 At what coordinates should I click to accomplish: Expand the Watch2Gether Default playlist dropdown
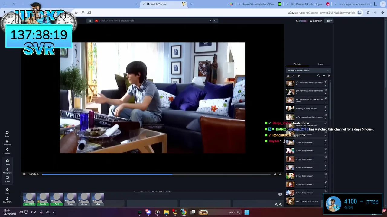click(309, 71)
